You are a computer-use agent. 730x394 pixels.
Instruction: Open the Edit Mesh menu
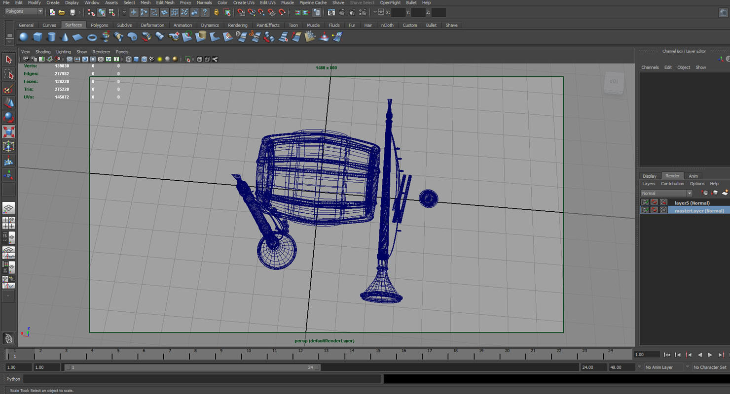click(165, 2)
